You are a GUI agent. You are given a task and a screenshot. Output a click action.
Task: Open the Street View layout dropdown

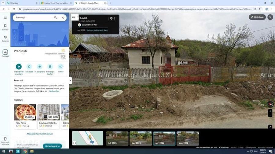(75, 17)
